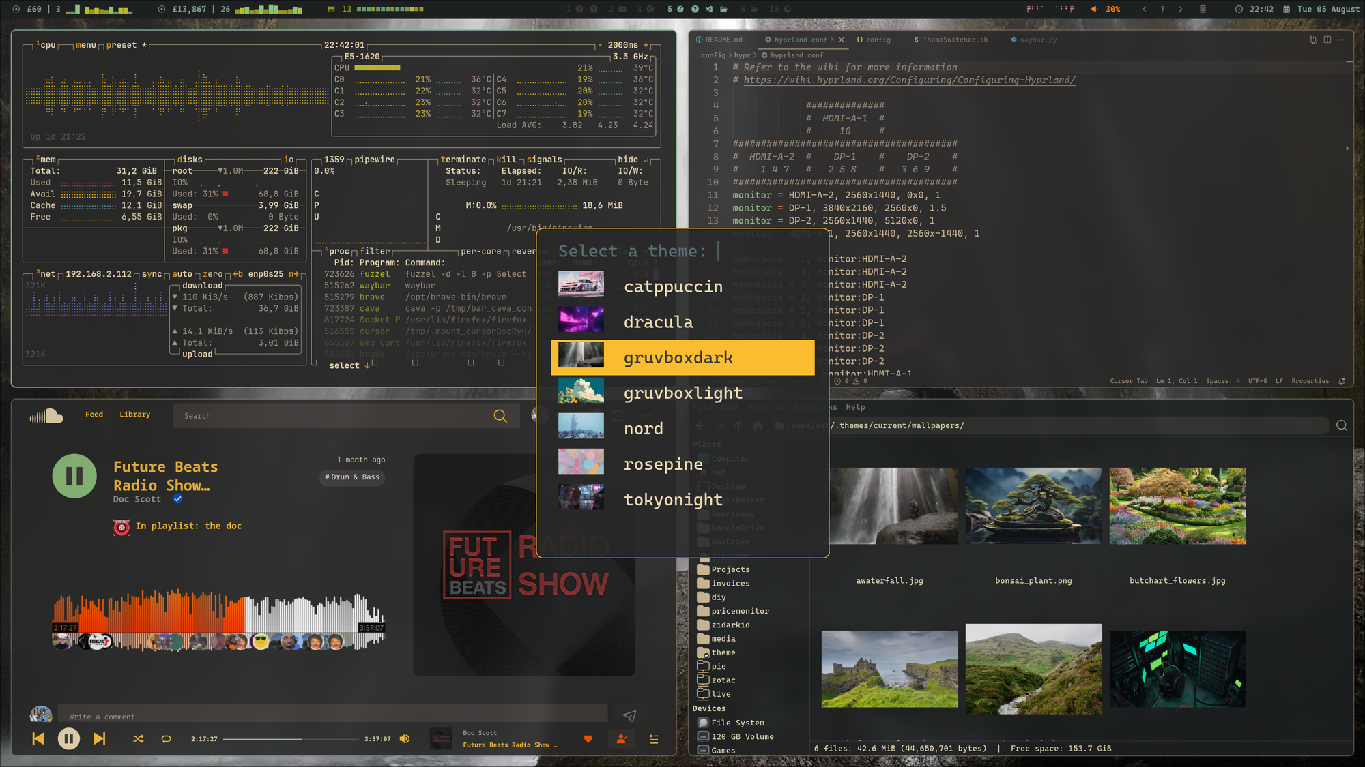Toggle shuffle playback

point(139,739)
